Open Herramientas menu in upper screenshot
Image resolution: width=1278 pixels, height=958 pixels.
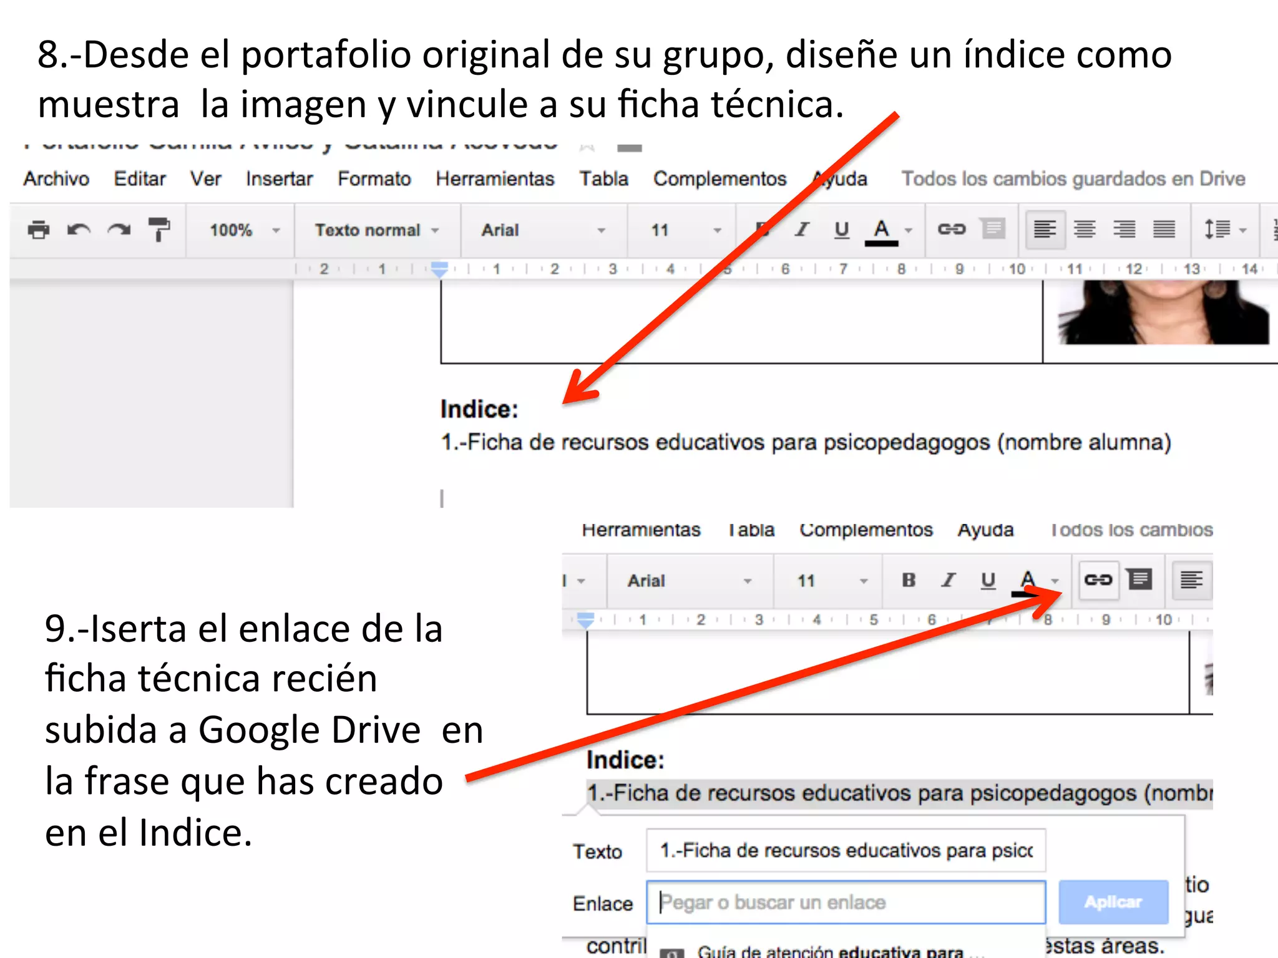click(x=495, y=178)
